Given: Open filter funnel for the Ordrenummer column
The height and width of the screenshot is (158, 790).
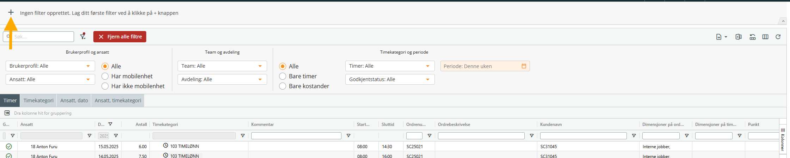Looking at the screenshot, I should coord(429,136).
